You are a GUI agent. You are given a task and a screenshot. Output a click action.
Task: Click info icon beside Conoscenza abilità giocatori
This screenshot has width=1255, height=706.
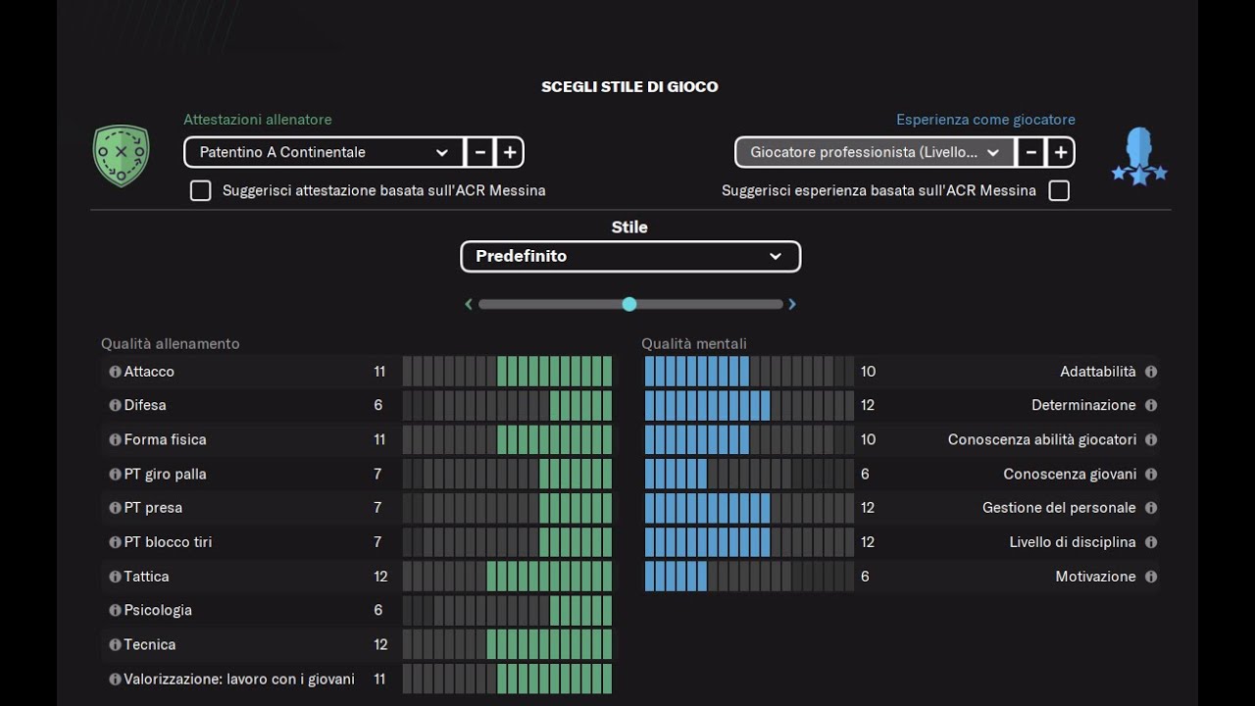(x=1151, y=439)
